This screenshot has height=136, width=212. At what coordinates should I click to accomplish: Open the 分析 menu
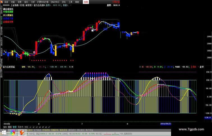point(33,2)
